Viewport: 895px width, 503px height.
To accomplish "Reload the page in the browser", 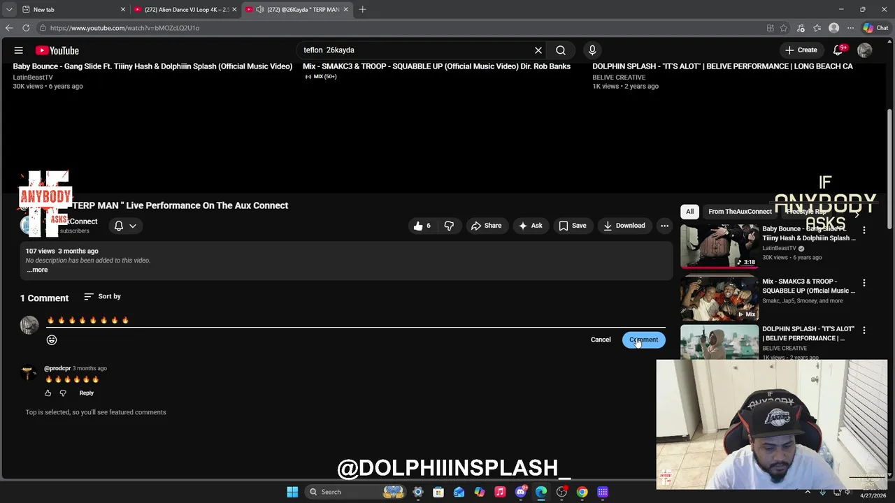I will [x=26, y=28].
